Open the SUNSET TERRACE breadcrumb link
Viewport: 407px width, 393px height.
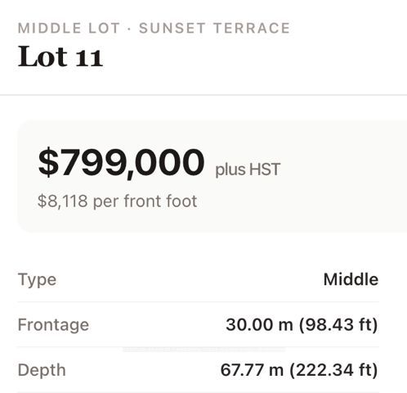click(214, 28)
